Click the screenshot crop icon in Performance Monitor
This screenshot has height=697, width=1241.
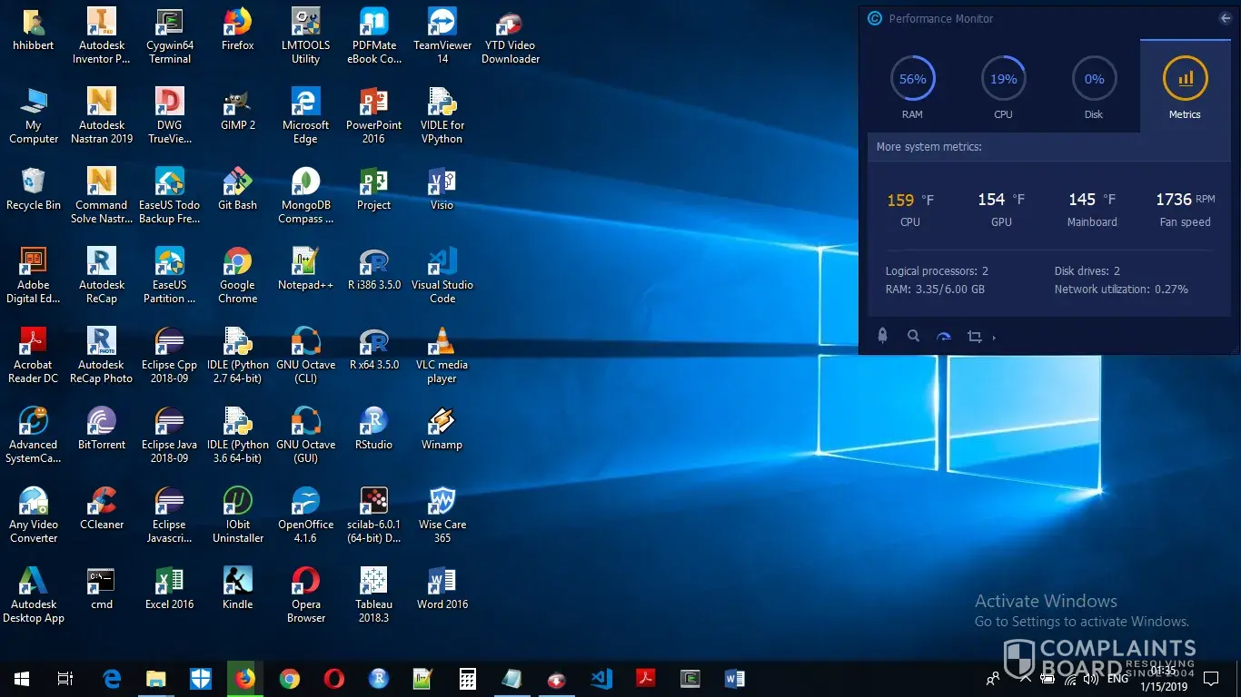pos(974,337)
